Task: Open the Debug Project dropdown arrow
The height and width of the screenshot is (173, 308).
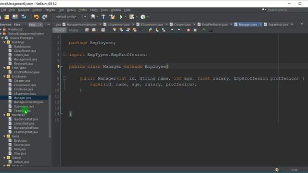Action: tap(137, 17)
